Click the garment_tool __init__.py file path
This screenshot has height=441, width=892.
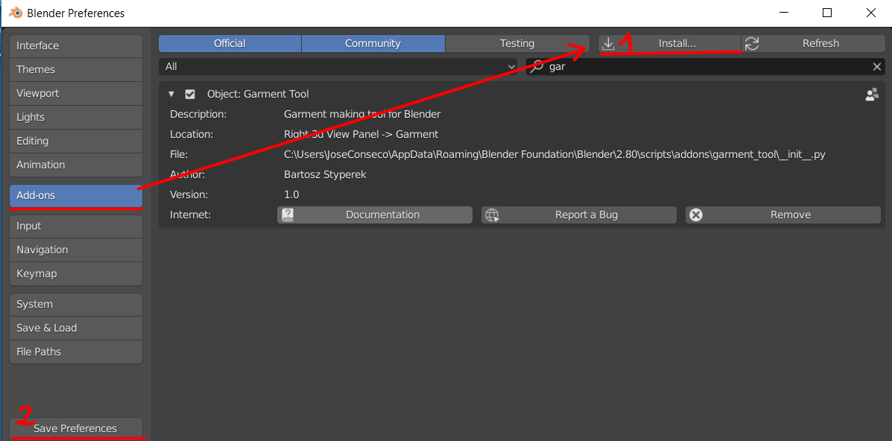pos(554,155)
